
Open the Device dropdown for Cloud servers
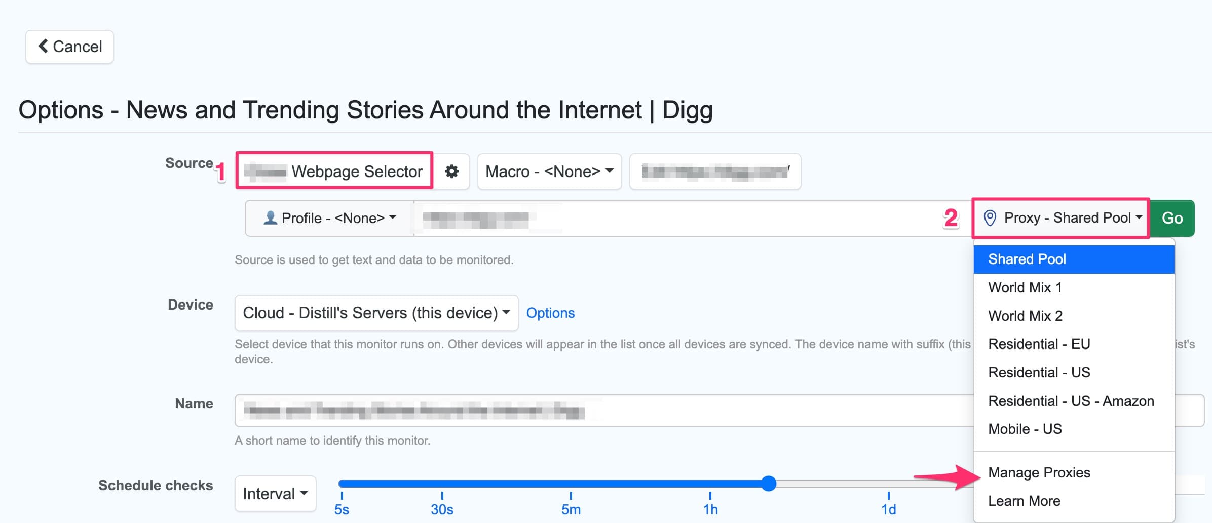(376, 313)
